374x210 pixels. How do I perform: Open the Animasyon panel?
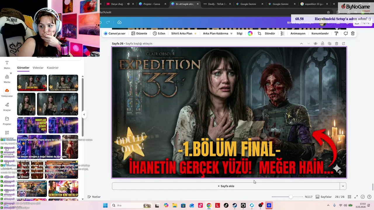pyautogui.click(x=298, y=34)
